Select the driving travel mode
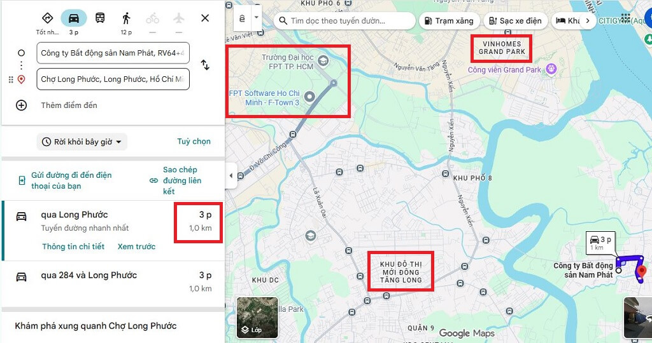 tap(74, 18)
